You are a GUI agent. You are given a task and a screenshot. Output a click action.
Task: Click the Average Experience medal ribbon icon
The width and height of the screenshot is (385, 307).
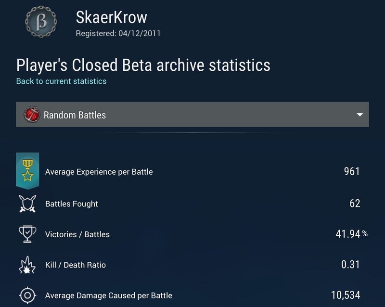[27, 171]
